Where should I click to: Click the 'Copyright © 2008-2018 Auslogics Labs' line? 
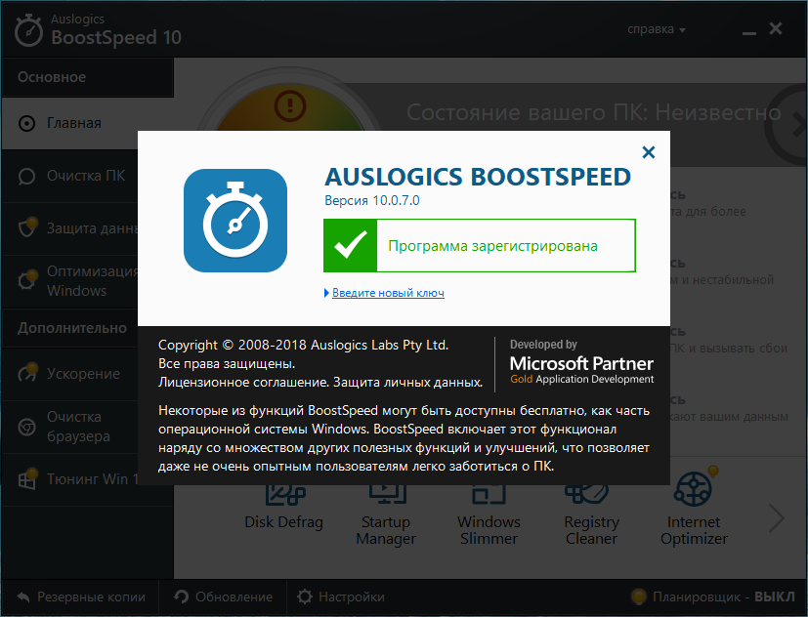point(304,345)
